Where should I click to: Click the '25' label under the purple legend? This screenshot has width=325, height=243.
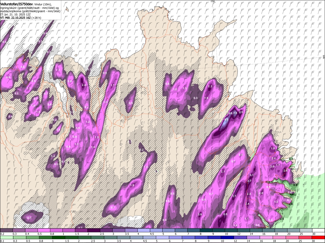click(x=301, y=234)
